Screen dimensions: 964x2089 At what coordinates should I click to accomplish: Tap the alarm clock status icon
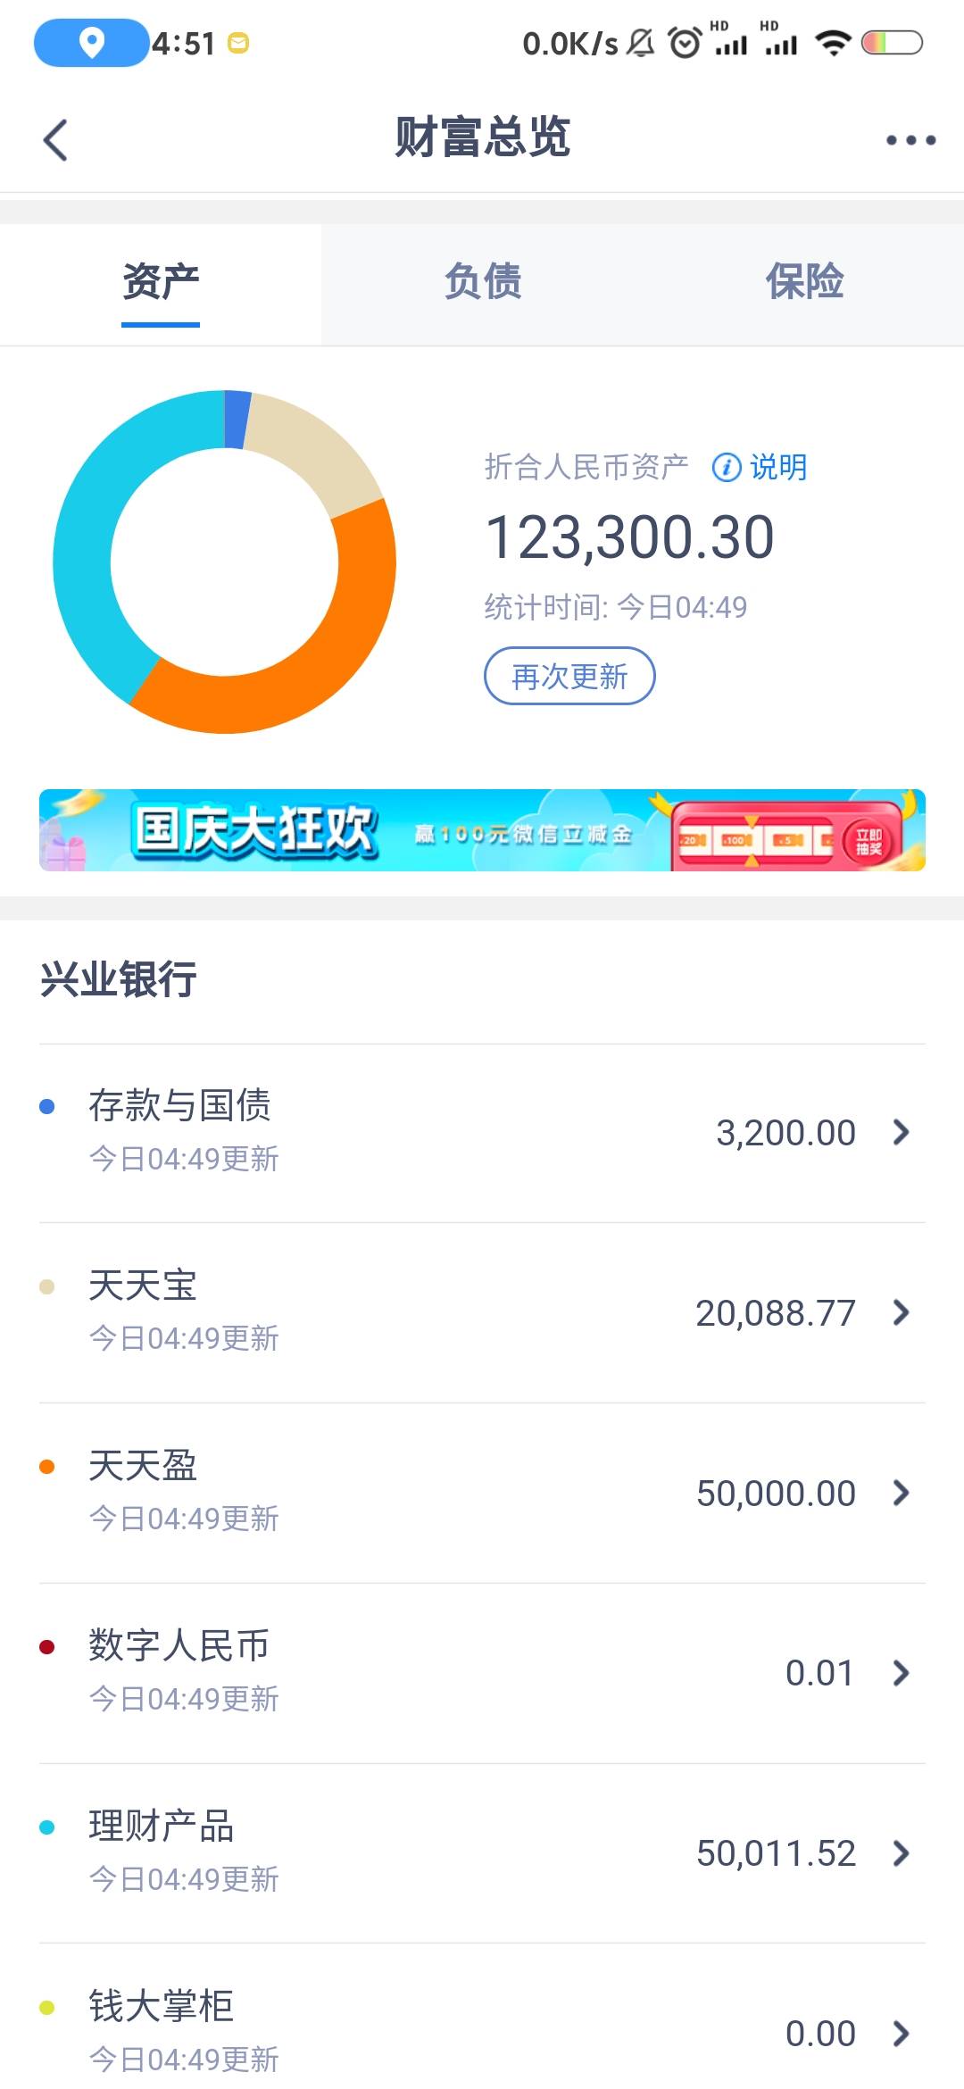pos(685,42)
